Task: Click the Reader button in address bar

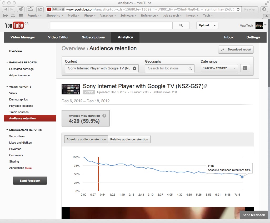Action: [250, 9]
